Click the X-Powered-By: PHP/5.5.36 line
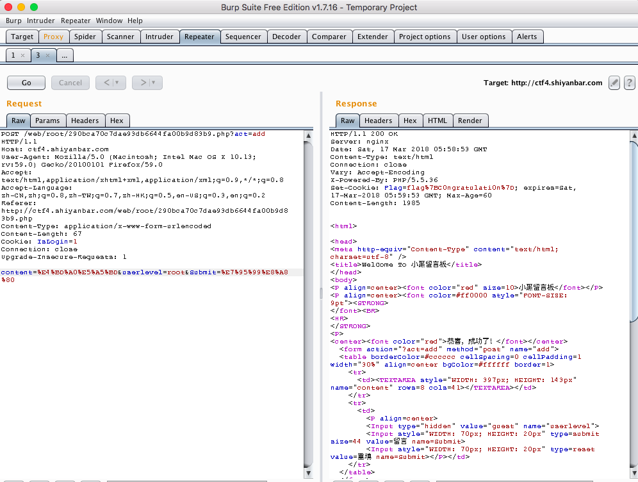 tap(384, 180)
